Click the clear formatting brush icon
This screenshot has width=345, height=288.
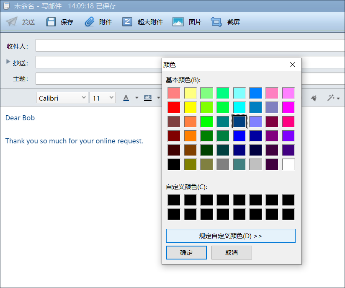click(314, 98)
